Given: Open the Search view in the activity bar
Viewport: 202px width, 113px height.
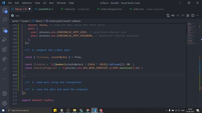Looking at the screenshot, I should (x=5, y=20).
